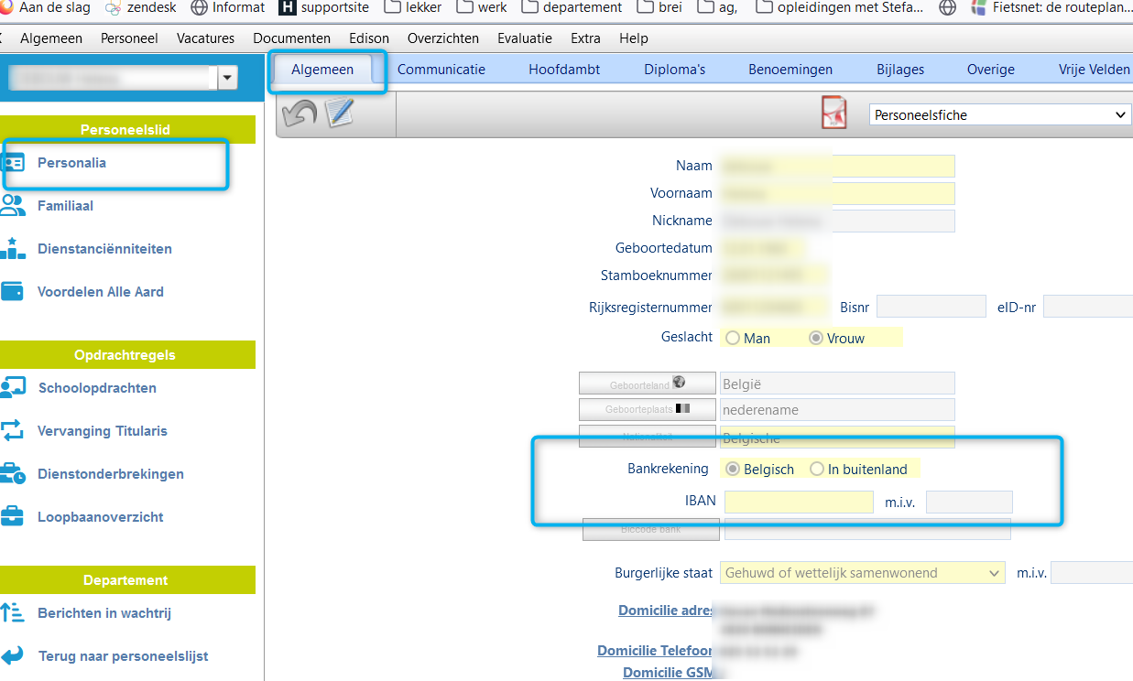Click the Geboorteland button

[x=647, y=384]
